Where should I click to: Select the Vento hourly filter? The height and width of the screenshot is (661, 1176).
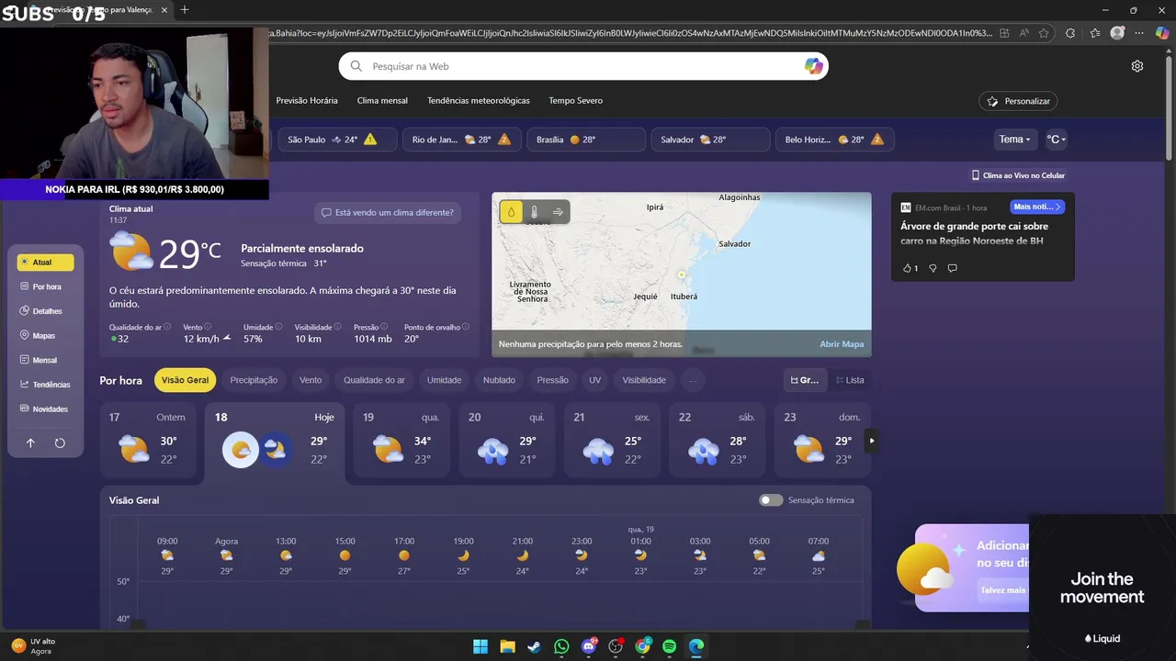tap(311, 380)
